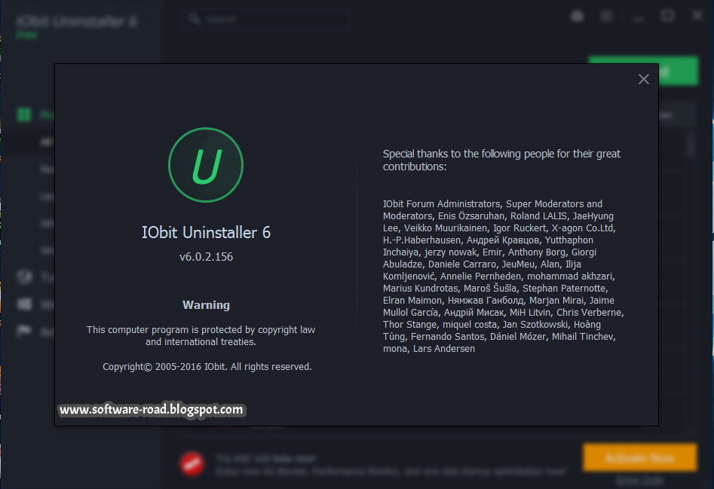714x489 pixels.
Task: Open the Toolbars & Plug-ins sidebar icon
Action: pyautogui.click(x=24, y=277)
